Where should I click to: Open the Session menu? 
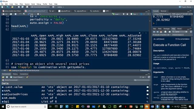pos(27,4)
